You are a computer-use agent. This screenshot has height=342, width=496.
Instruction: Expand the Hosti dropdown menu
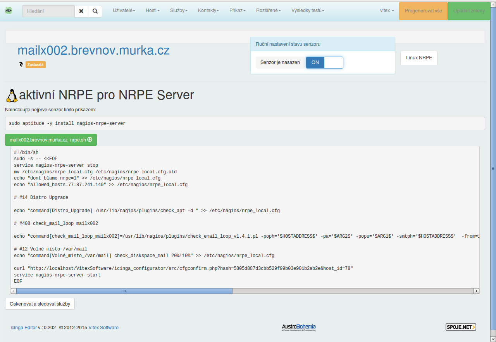tap(152, 10)
